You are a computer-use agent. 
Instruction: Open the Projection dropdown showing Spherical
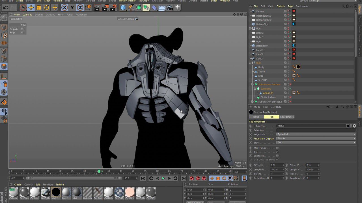coord(316,134)
